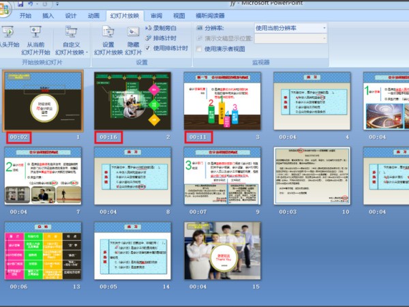Open the 福昕阅读器 tab
This screenshot has width=409, height=307.
coord(209,15)
